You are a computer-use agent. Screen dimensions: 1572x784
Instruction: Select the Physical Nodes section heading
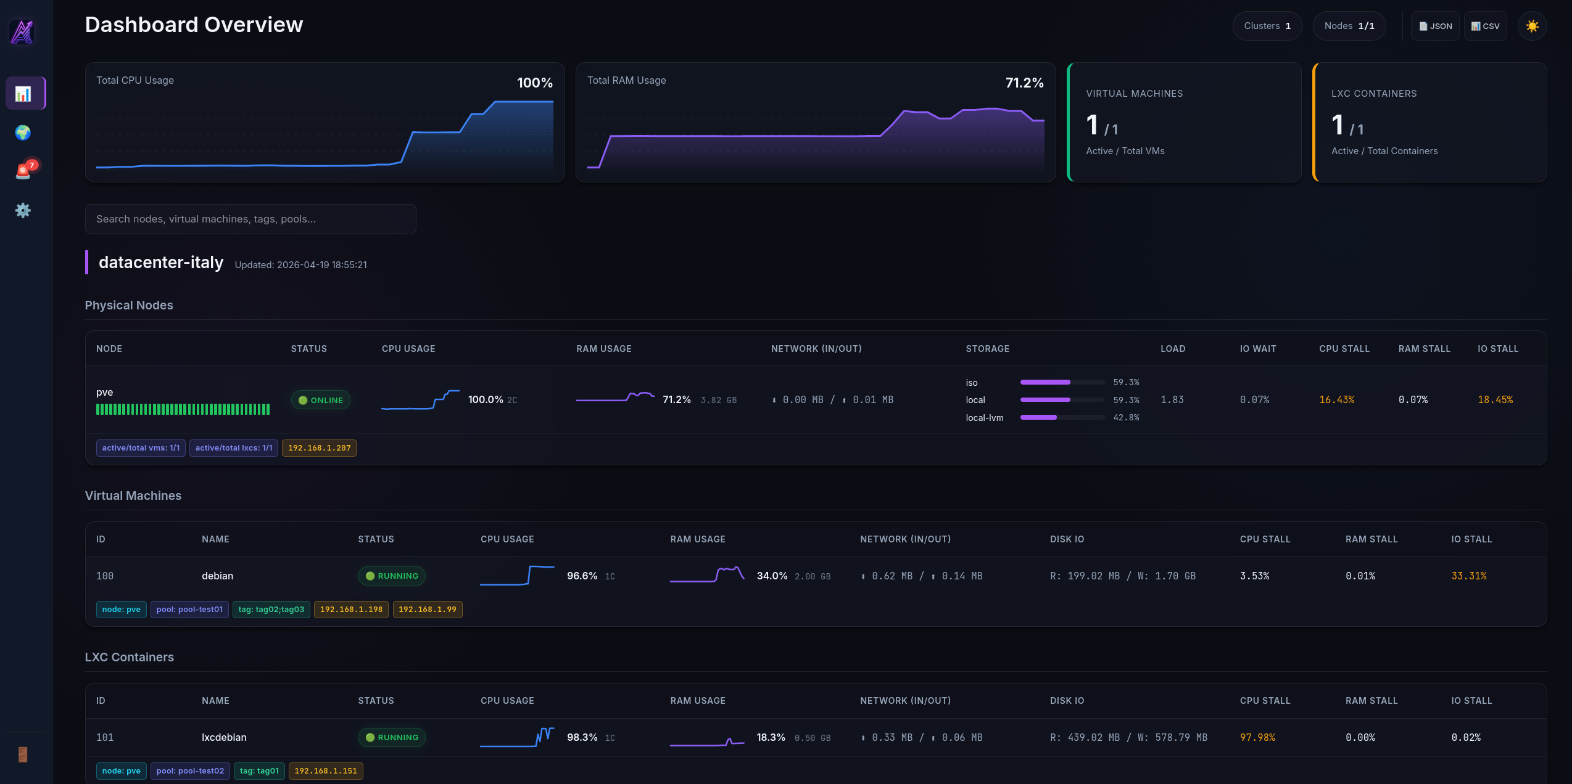click(x=129, y=305)
